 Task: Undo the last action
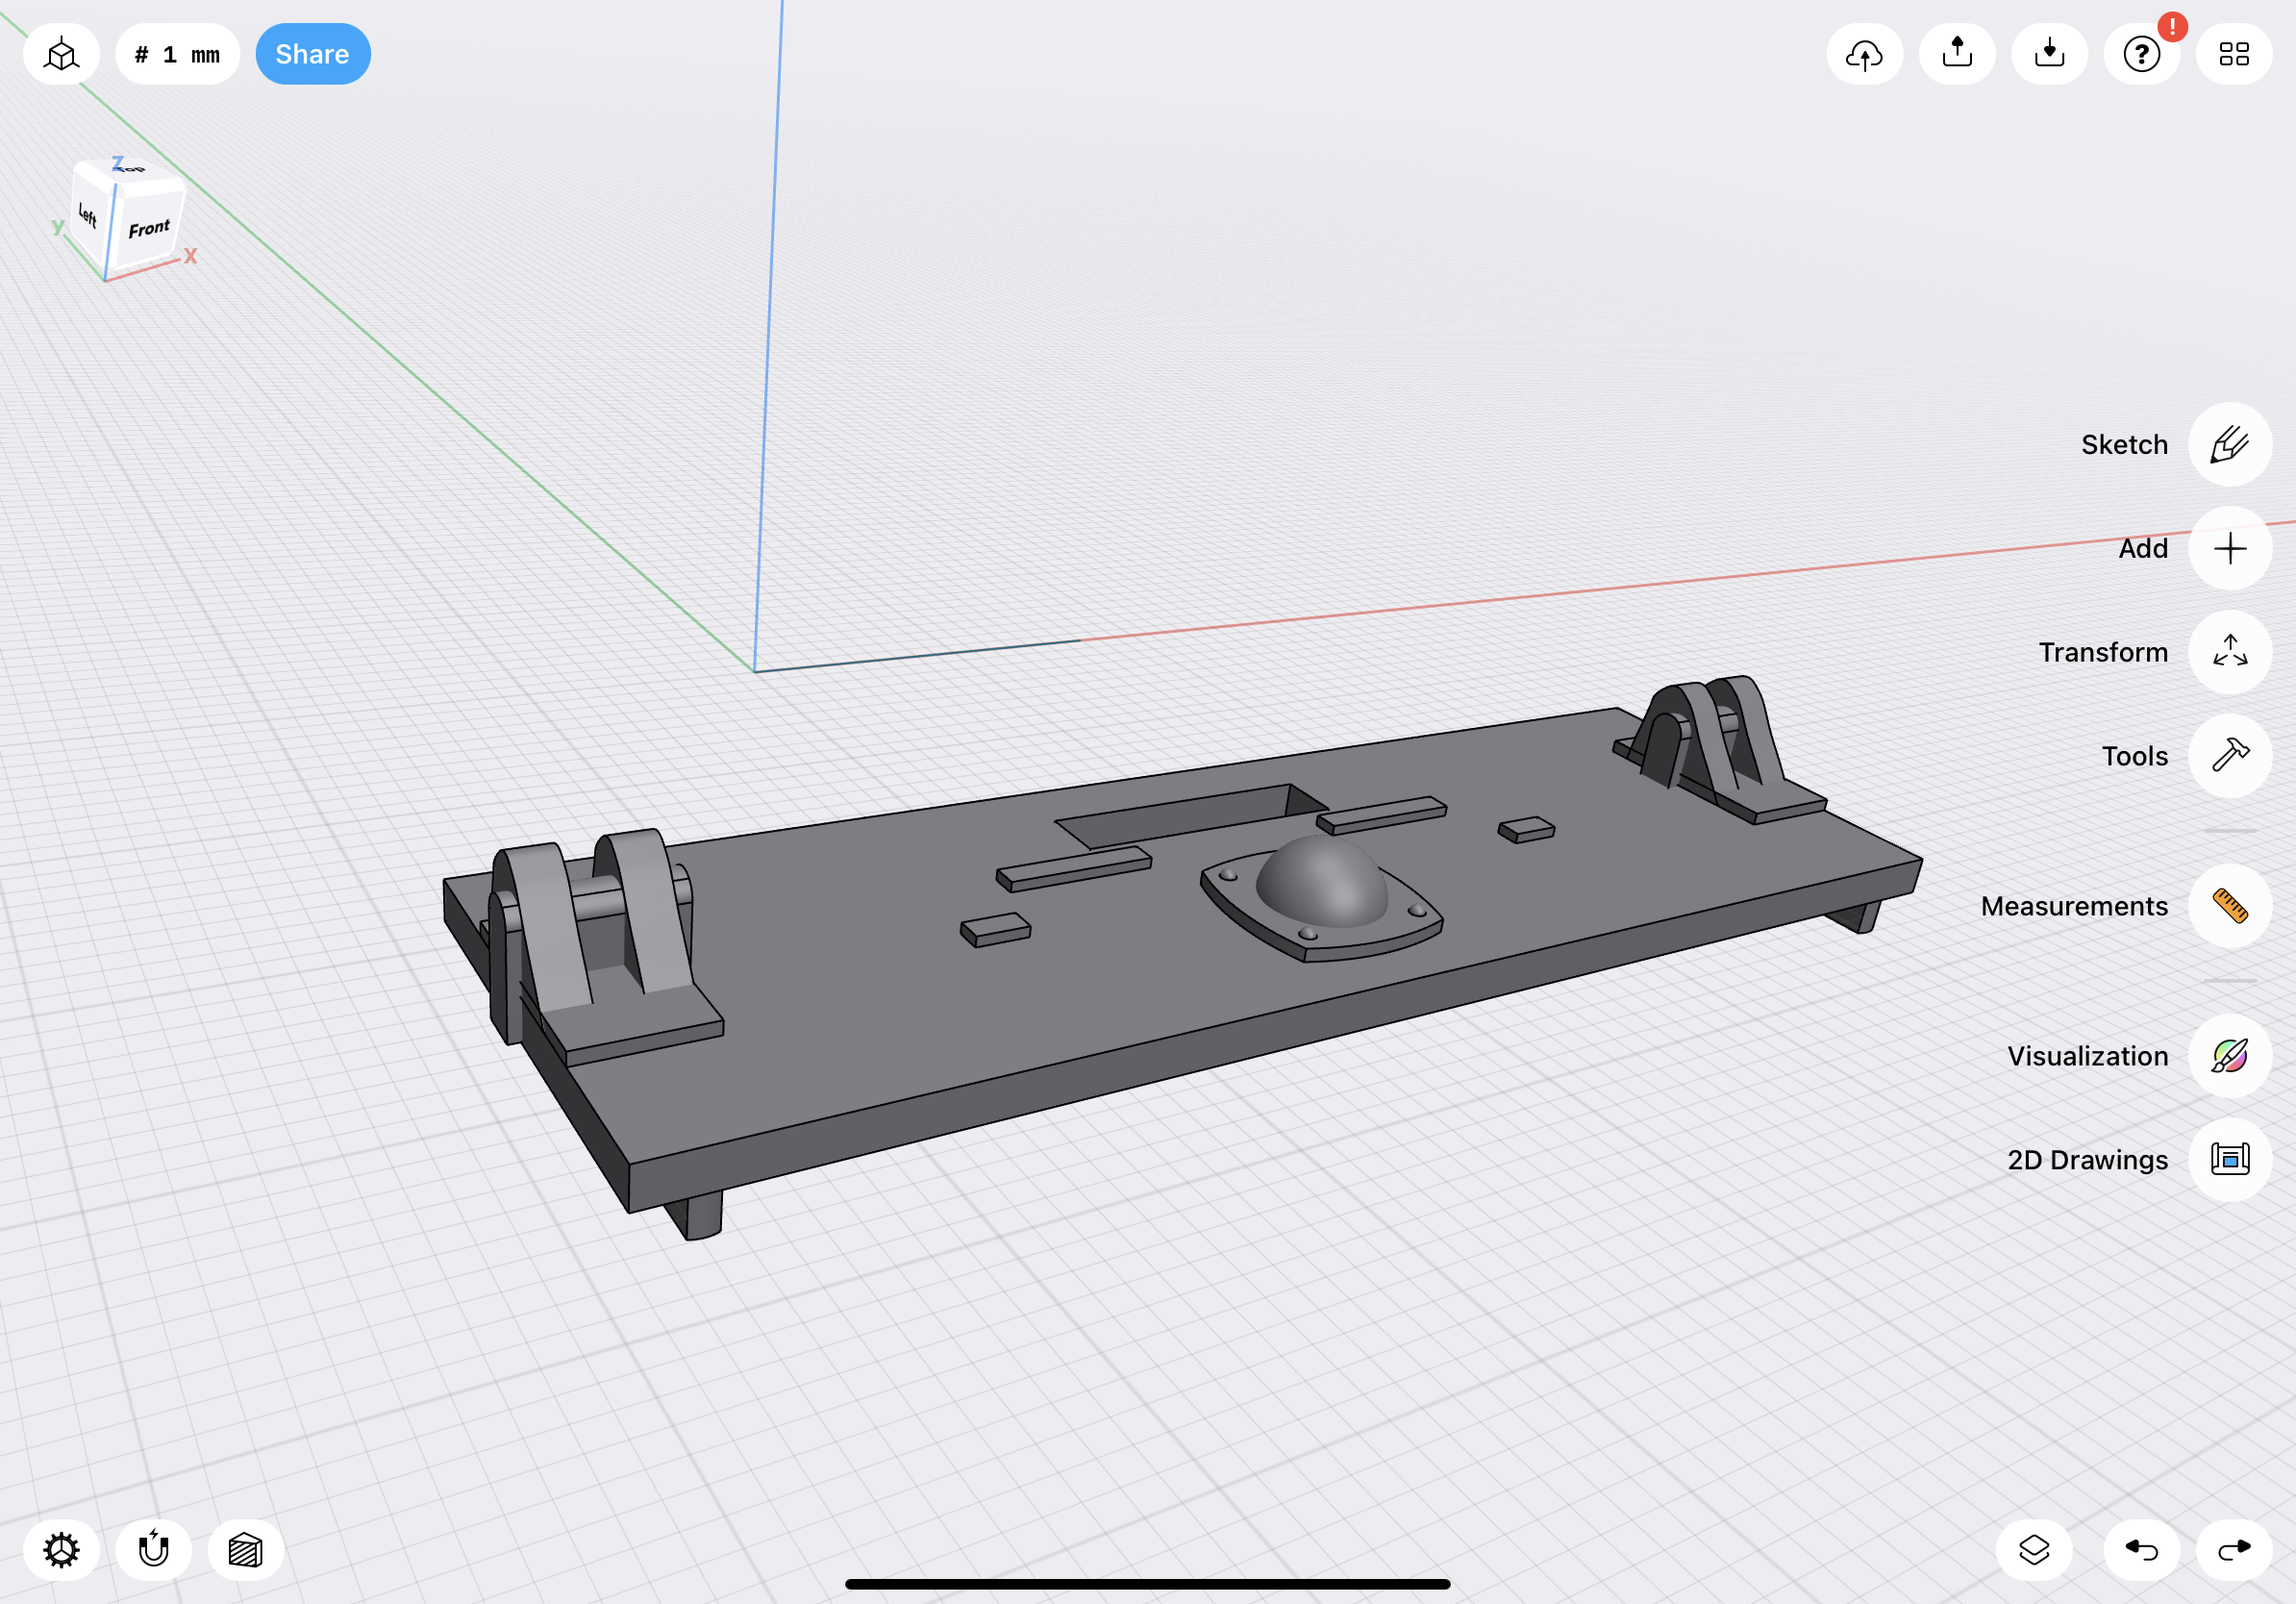coord(2141,1550)
